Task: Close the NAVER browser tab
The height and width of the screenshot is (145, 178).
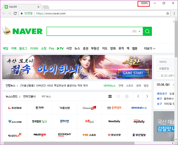Action: pos(38,7)
